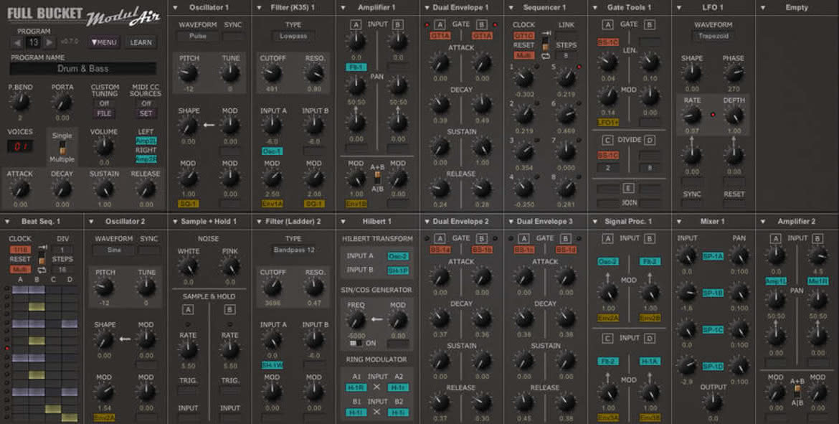Click the Signal Proc. 1 module title
The height and width of the screenshot is (424, 839).
628,221
